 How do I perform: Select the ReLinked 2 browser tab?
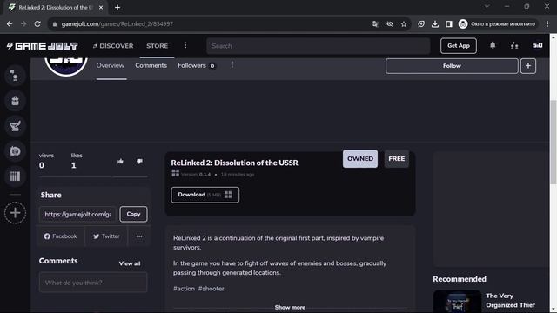[56, 7]
